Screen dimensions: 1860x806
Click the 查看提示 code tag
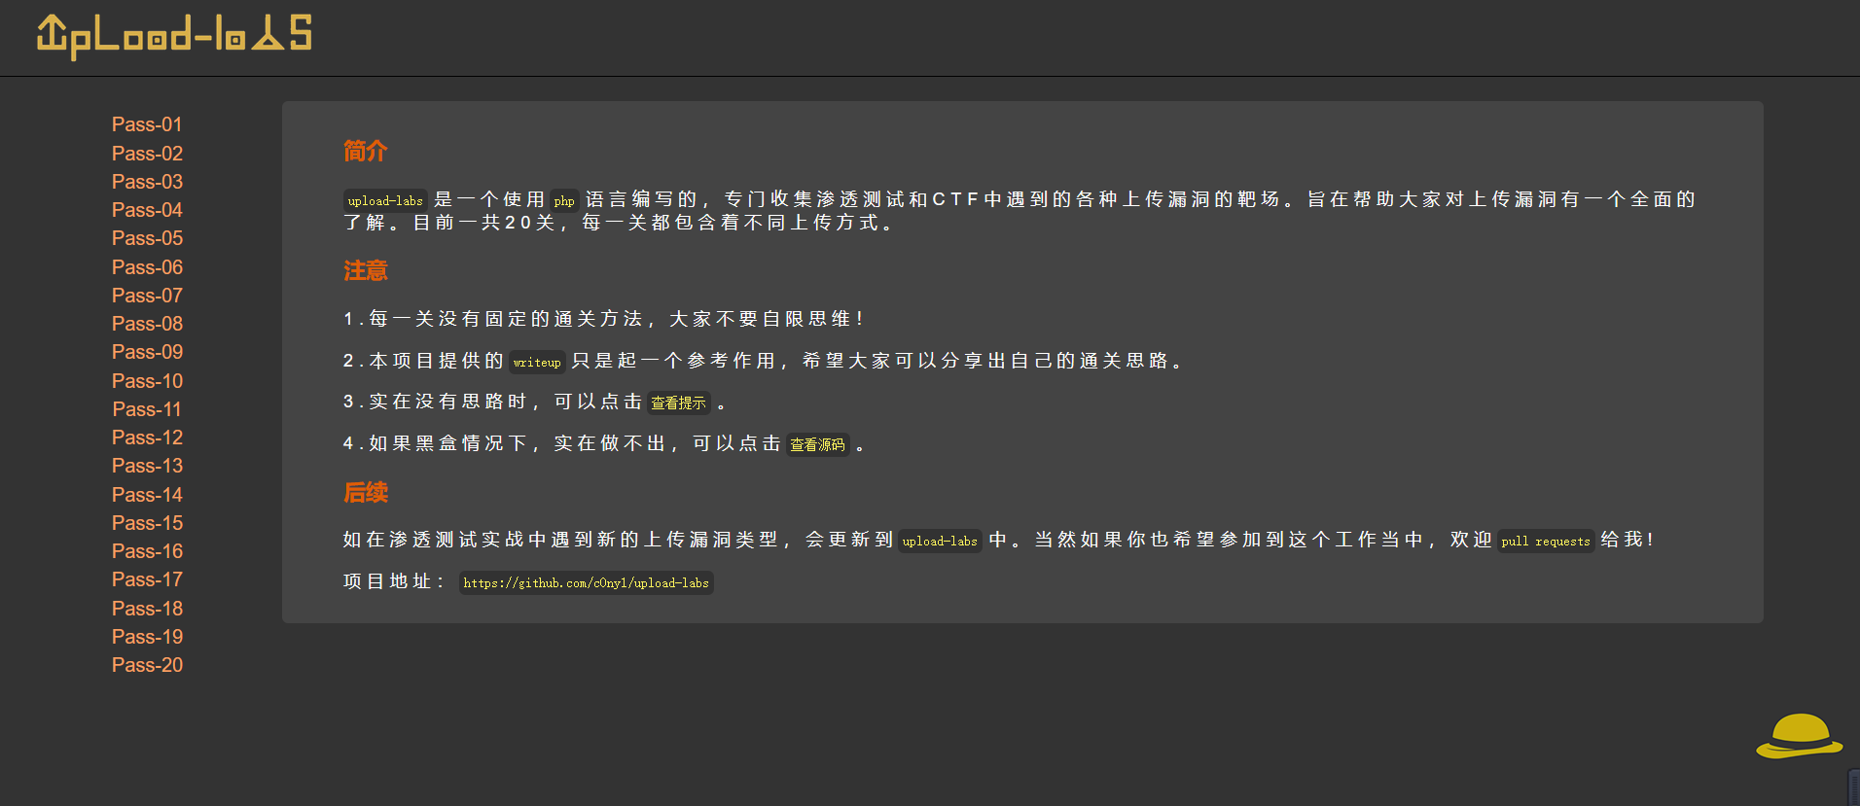[x=678, y=403]
